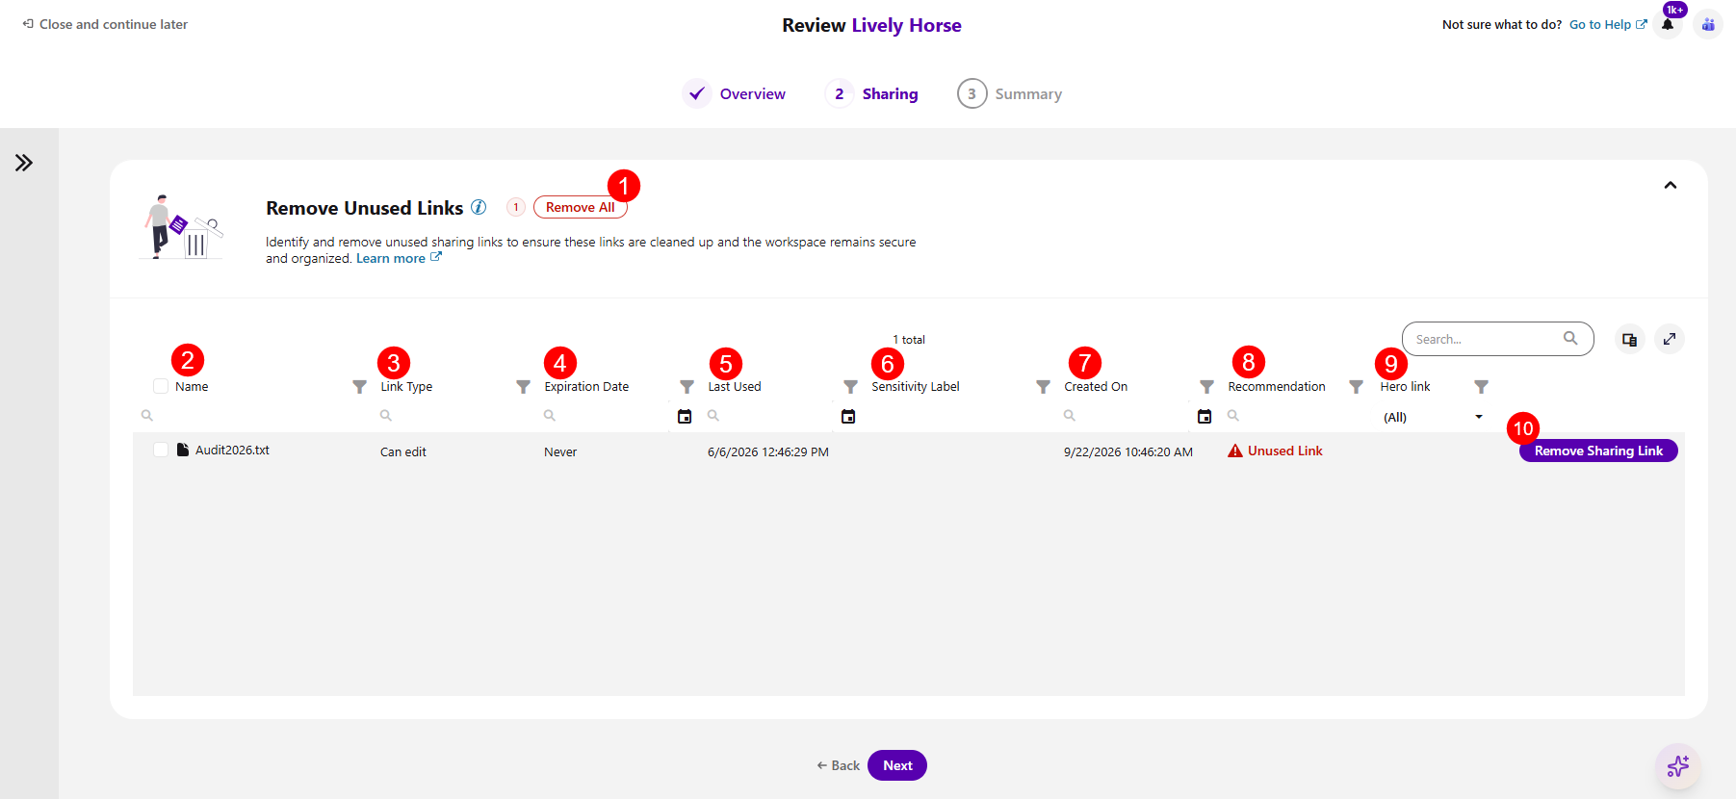The width and height of the screenshot is (1736, 799).
Task: Sort by the Name column header
Action: point(192,386)
